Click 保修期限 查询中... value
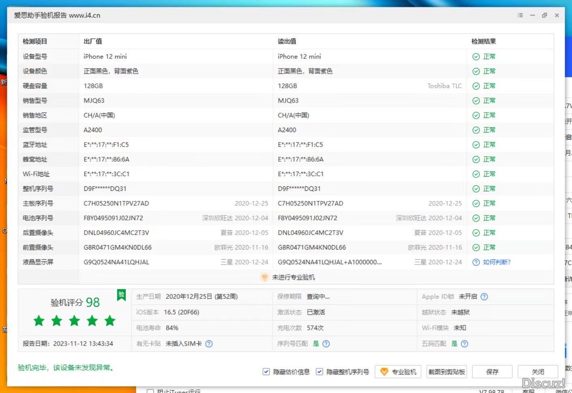Viewport: 572px width, 393px height. coord(318,297)
